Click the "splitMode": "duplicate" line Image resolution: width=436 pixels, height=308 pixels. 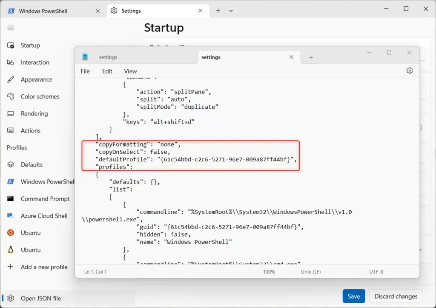click(178, 107)
